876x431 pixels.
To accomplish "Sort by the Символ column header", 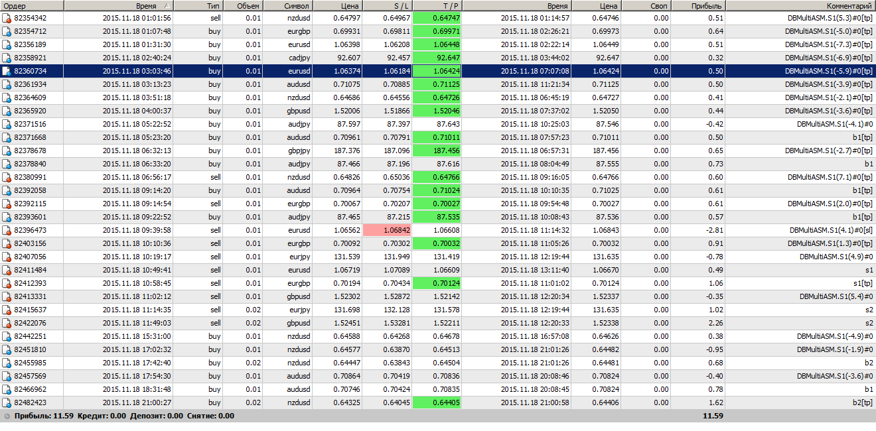I will click(287, 5).
